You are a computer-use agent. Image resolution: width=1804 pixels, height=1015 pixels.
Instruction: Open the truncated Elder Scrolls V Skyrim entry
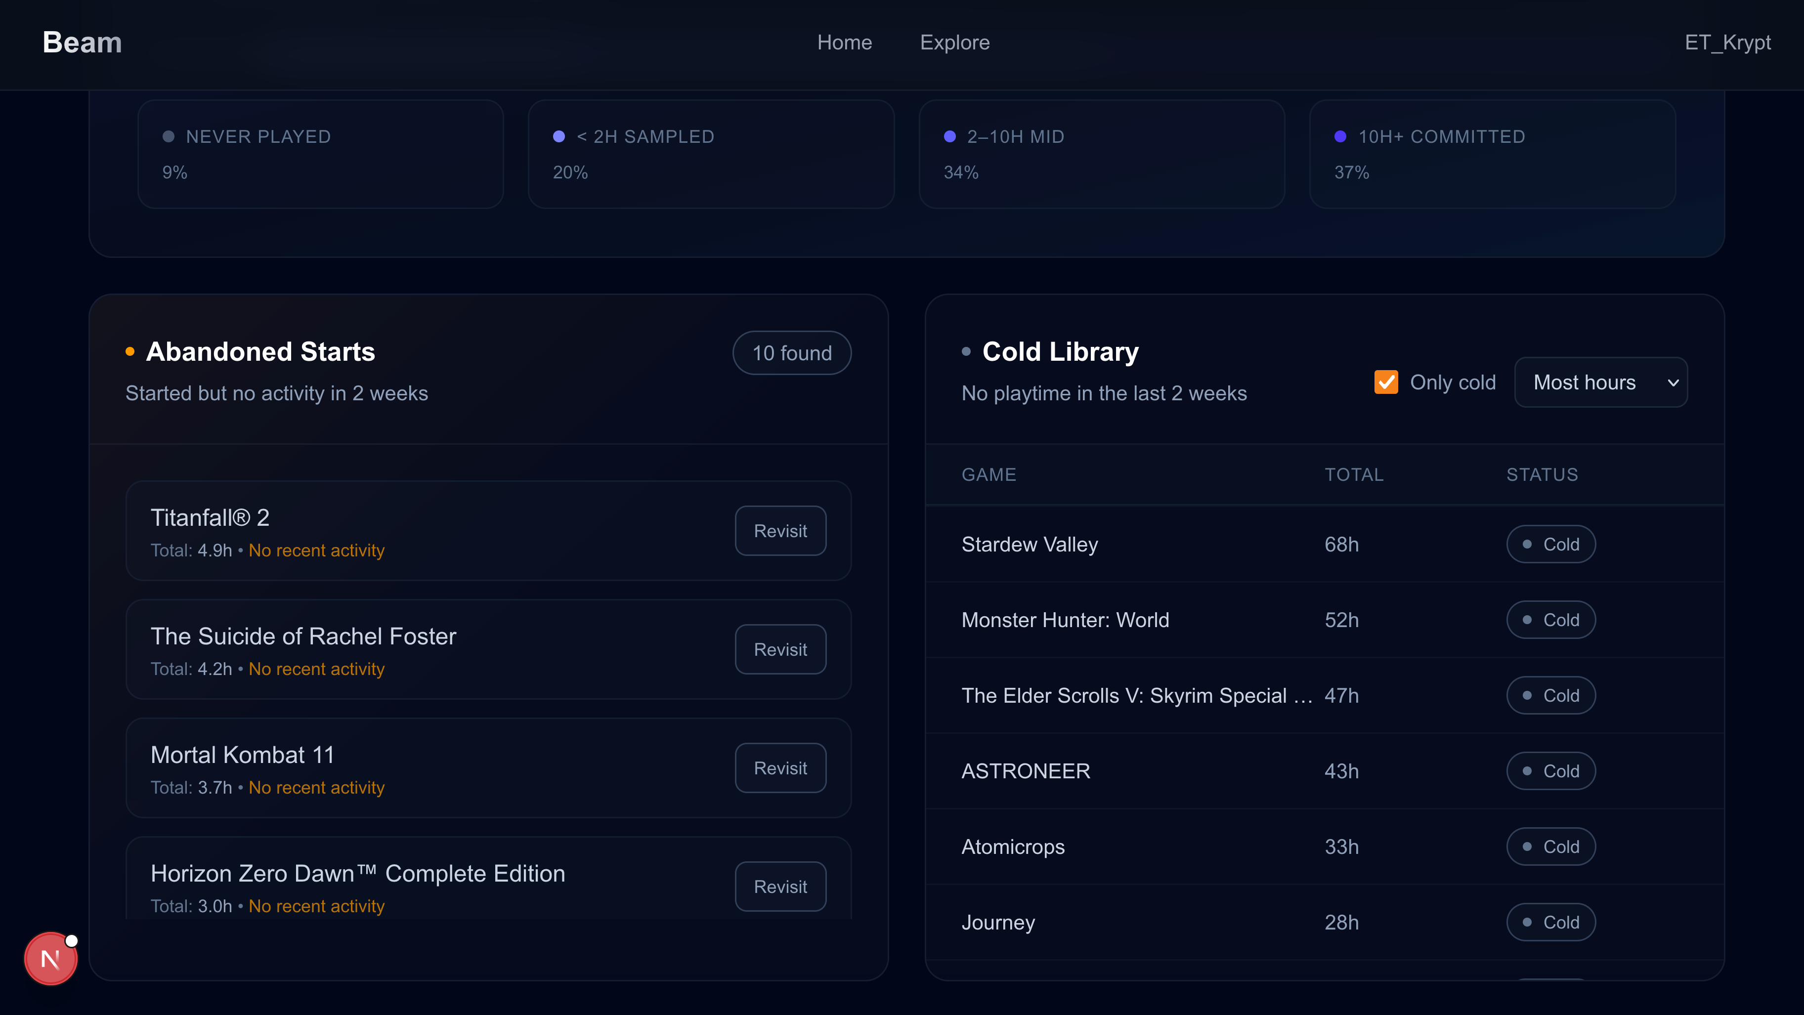[x=1136, y=695]
